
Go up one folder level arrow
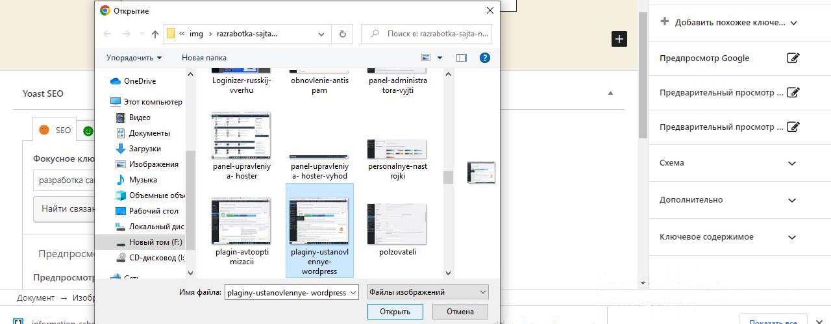point(155,34)
